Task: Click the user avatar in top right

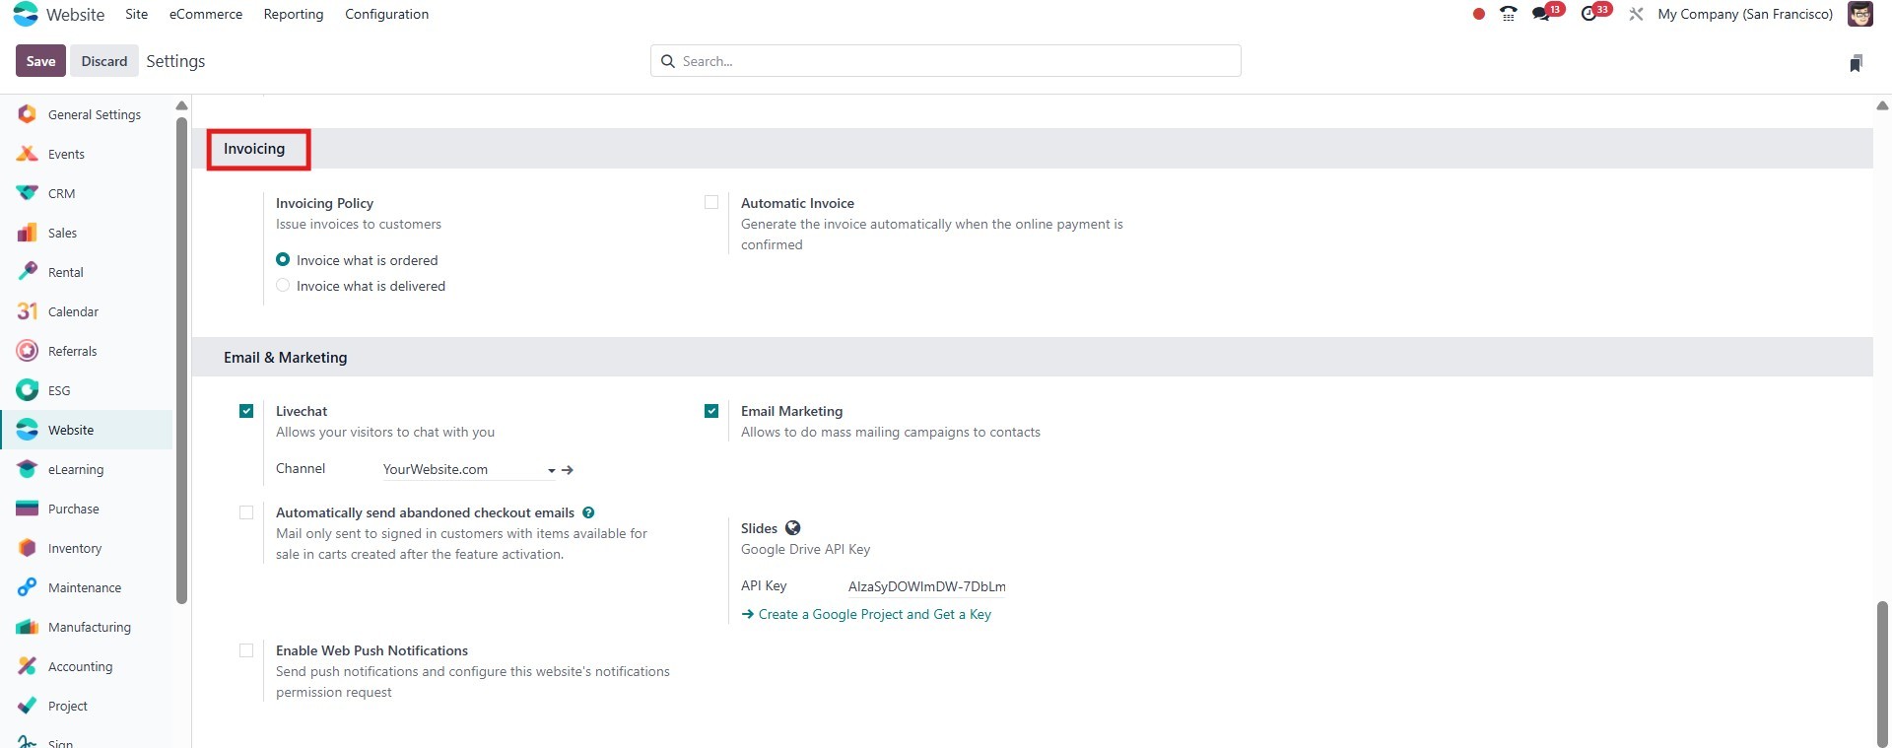Action: [x=1859, y=14]
